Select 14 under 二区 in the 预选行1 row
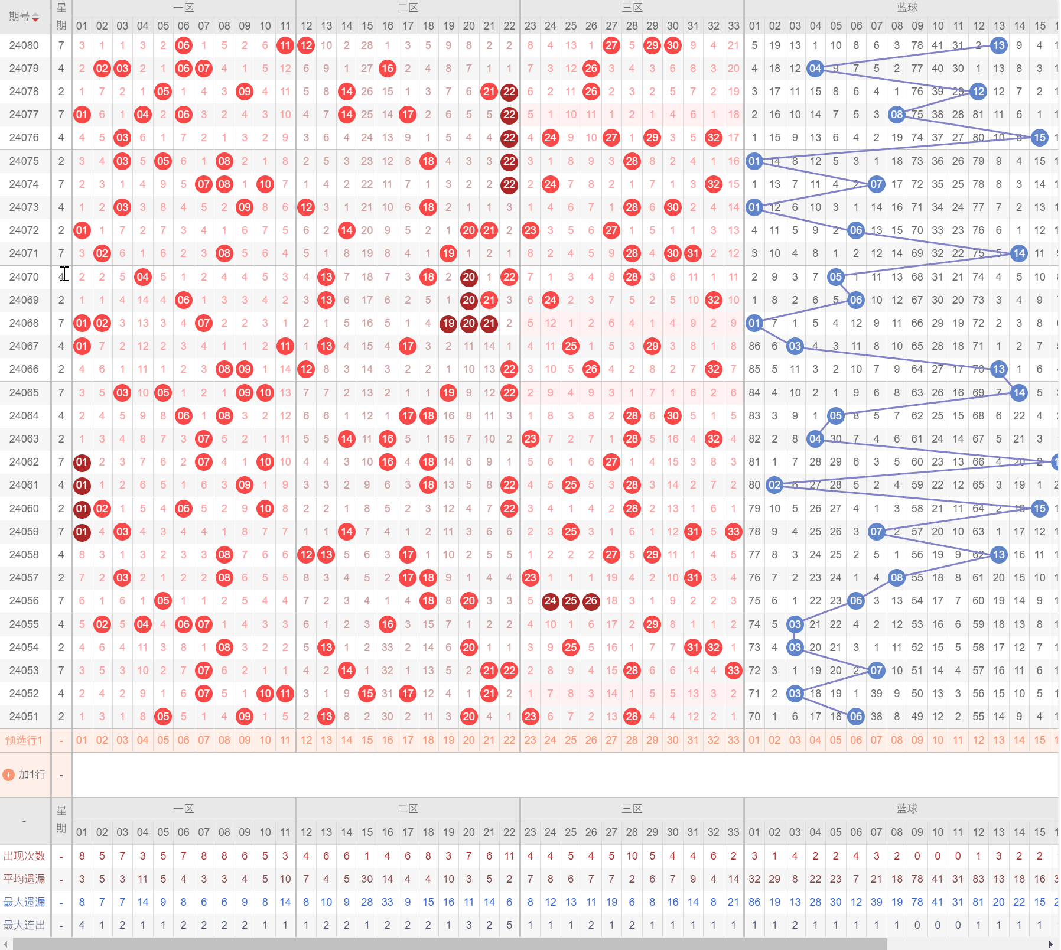The height and width of the screenshot is (950, 1061). tap(347, 740)
